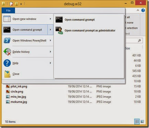Click JPEG image type for mokume.jpg
The height and width of the screenshot is (128, 149).
pyautogui.click(x=103, y=102)
